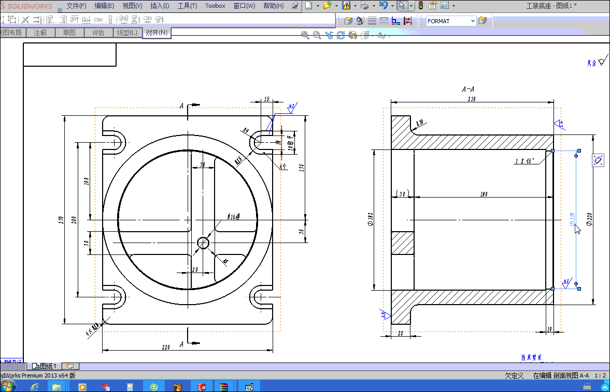This screenshot has height=392, width=610.
Task: Expand the Print dropdown arrow
Action: coord(374,6)
